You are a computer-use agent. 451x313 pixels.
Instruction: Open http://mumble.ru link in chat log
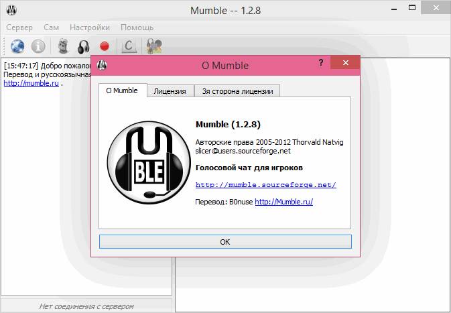point(31,83)
